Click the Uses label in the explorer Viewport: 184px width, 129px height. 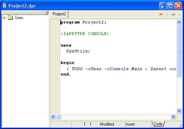(x=19, y=18)
